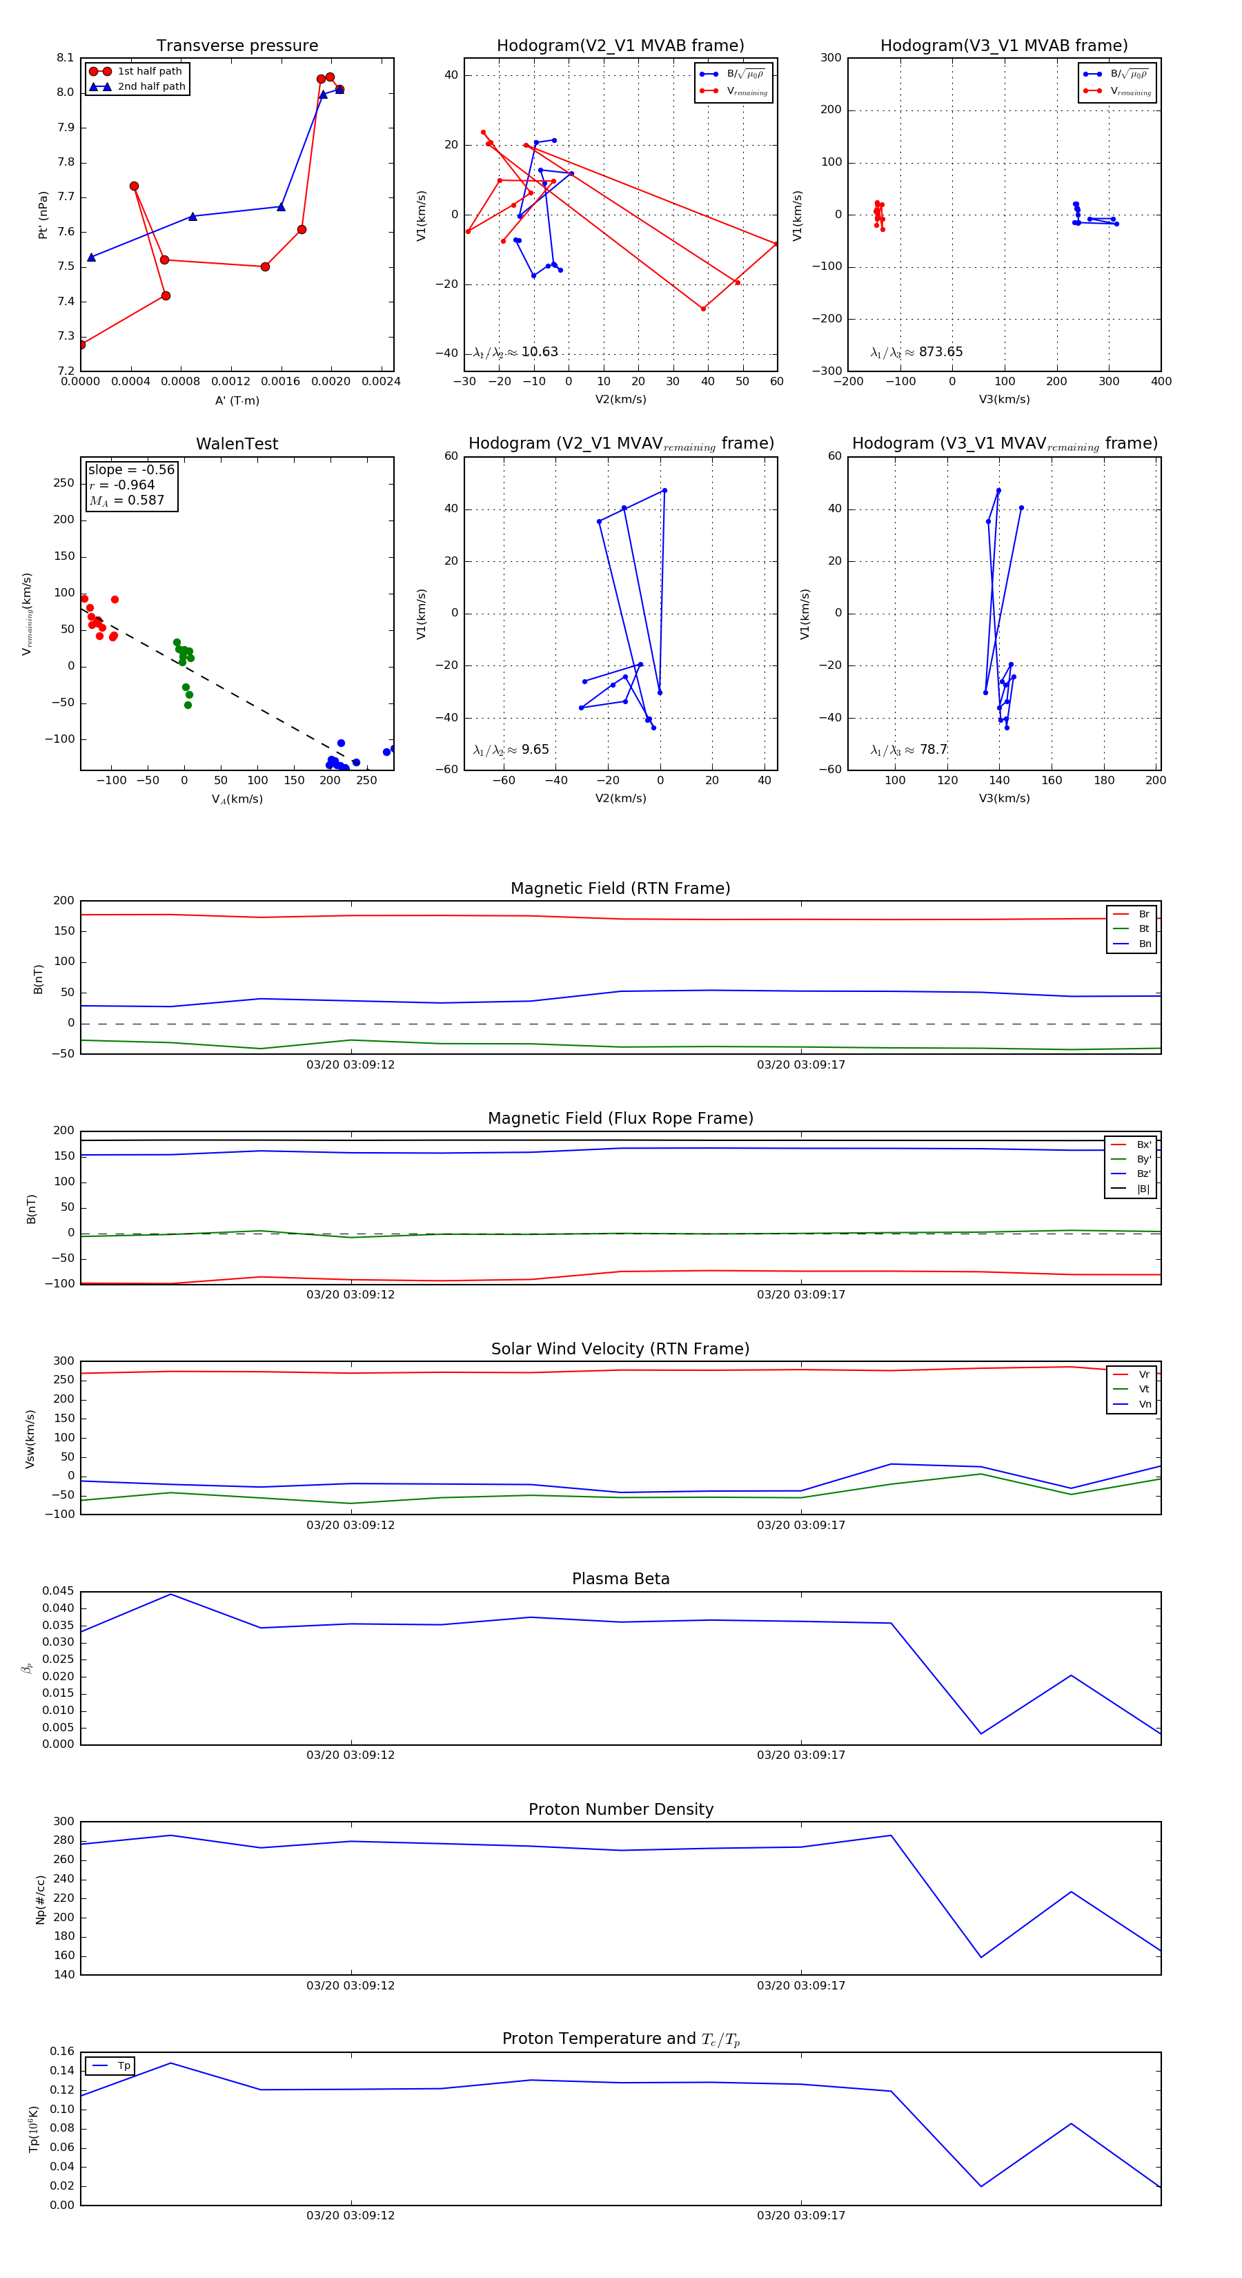This screenshot has height=2278, width=1242.
Task: Click the 'Proton Number Density' title
Action: point(620,1809)
